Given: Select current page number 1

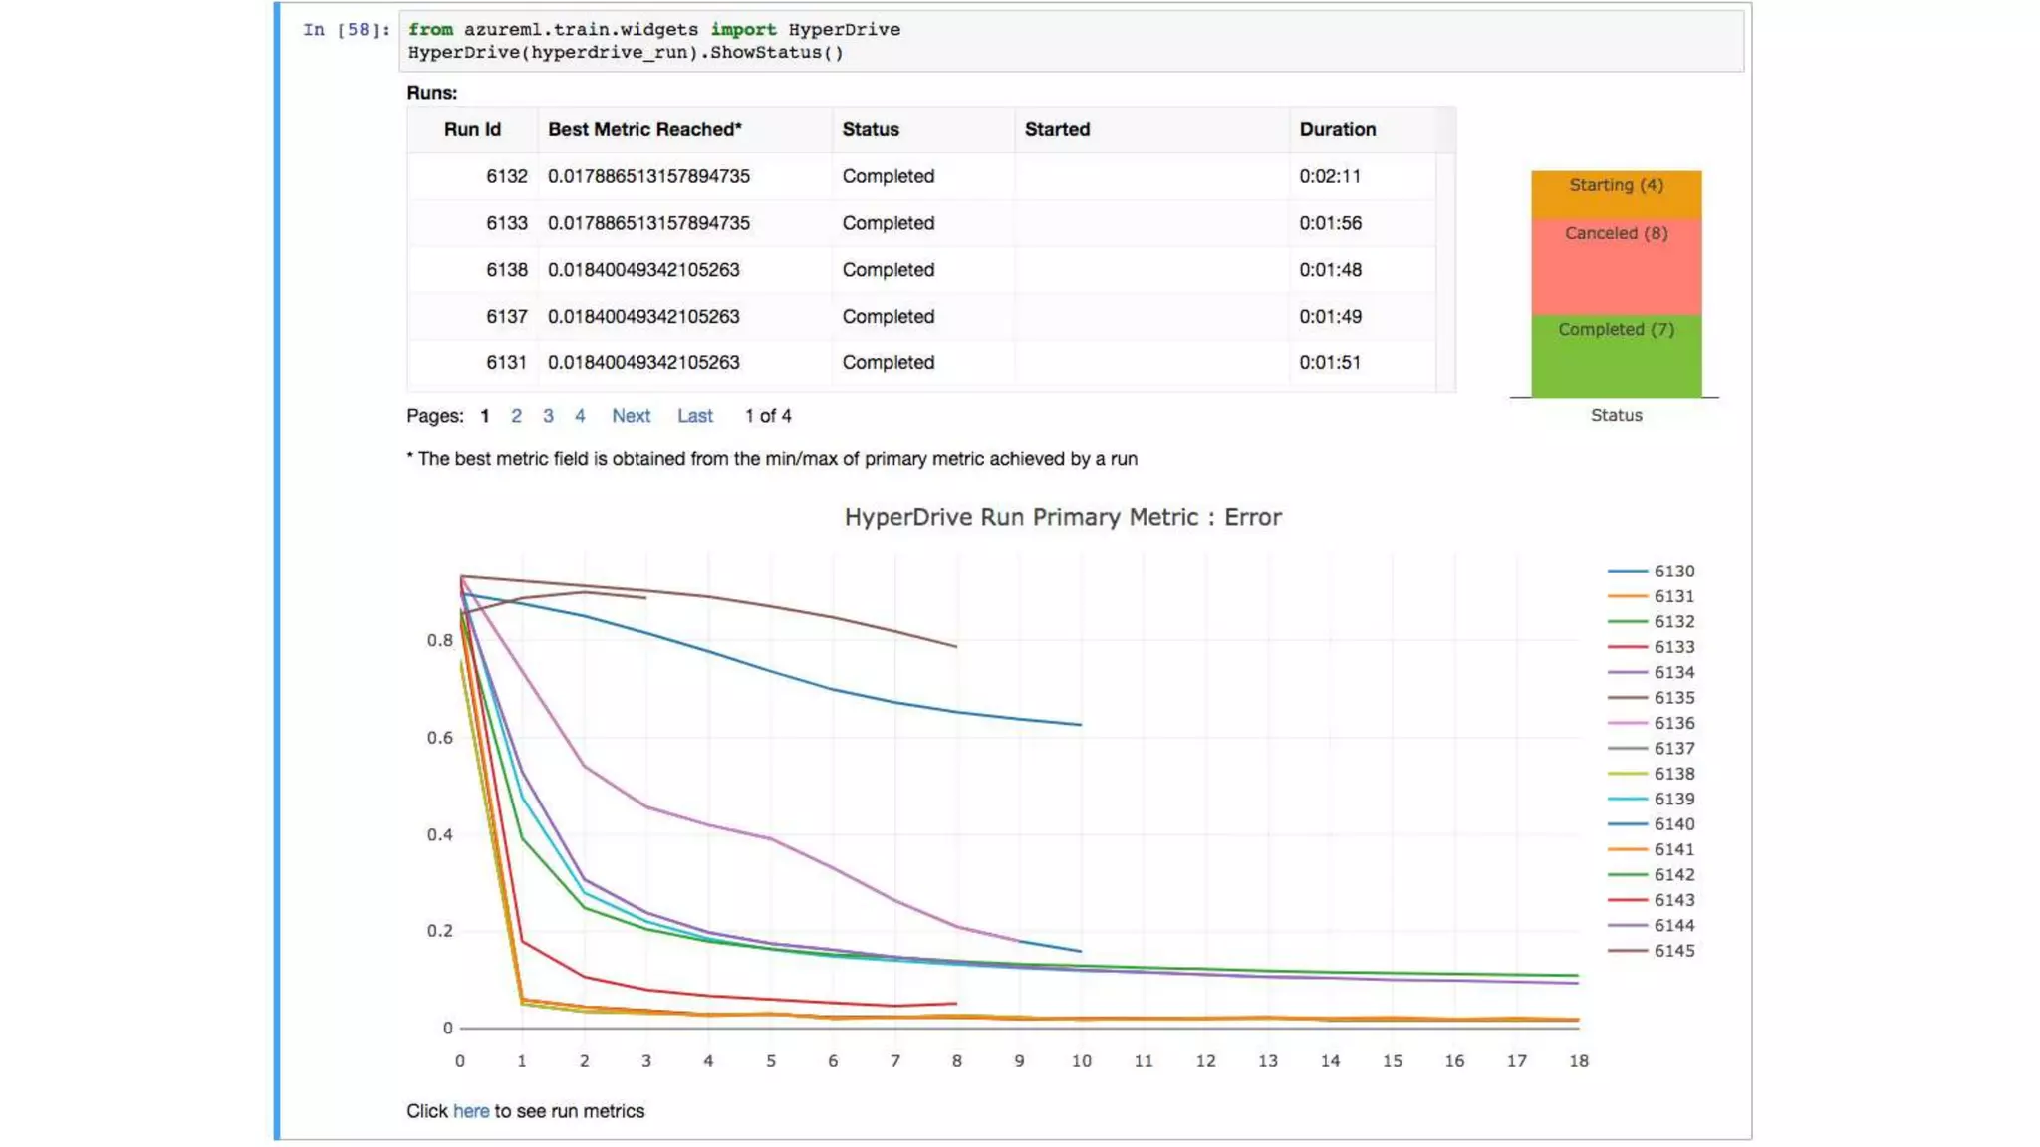Looking at the screenshot, I should (x=485, y=416).
